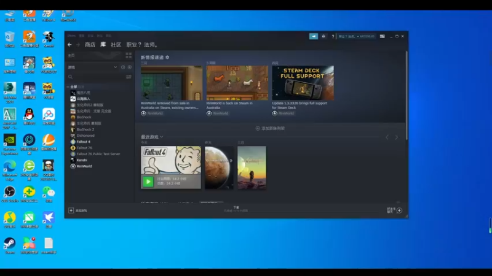Open the 职业？法师。 profile tab

(x=143, y=45)
